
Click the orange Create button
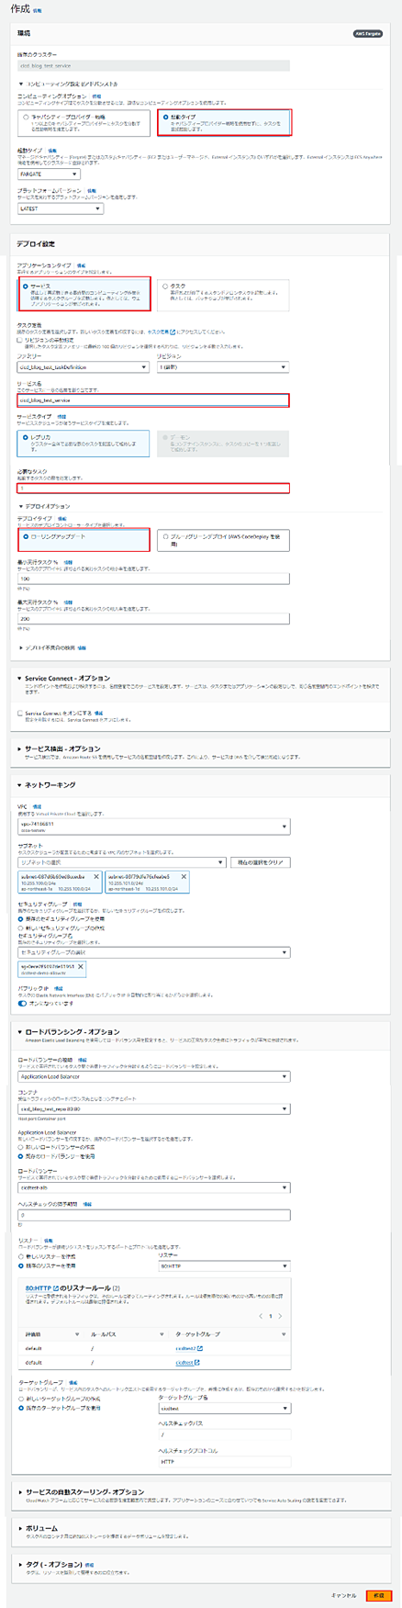point(379,1595)
